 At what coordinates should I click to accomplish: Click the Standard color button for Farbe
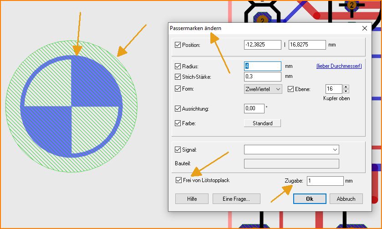[263, 123]
